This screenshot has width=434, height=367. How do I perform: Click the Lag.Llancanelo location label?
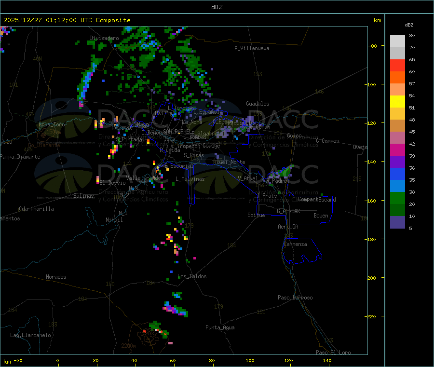point(30,335)
